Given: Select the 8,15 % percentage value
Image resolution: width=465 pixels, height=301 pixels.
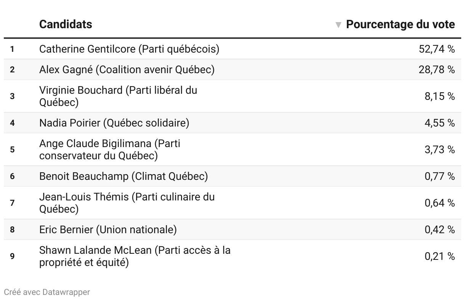Looking at the screenshot, I should [x=440, y=96].
